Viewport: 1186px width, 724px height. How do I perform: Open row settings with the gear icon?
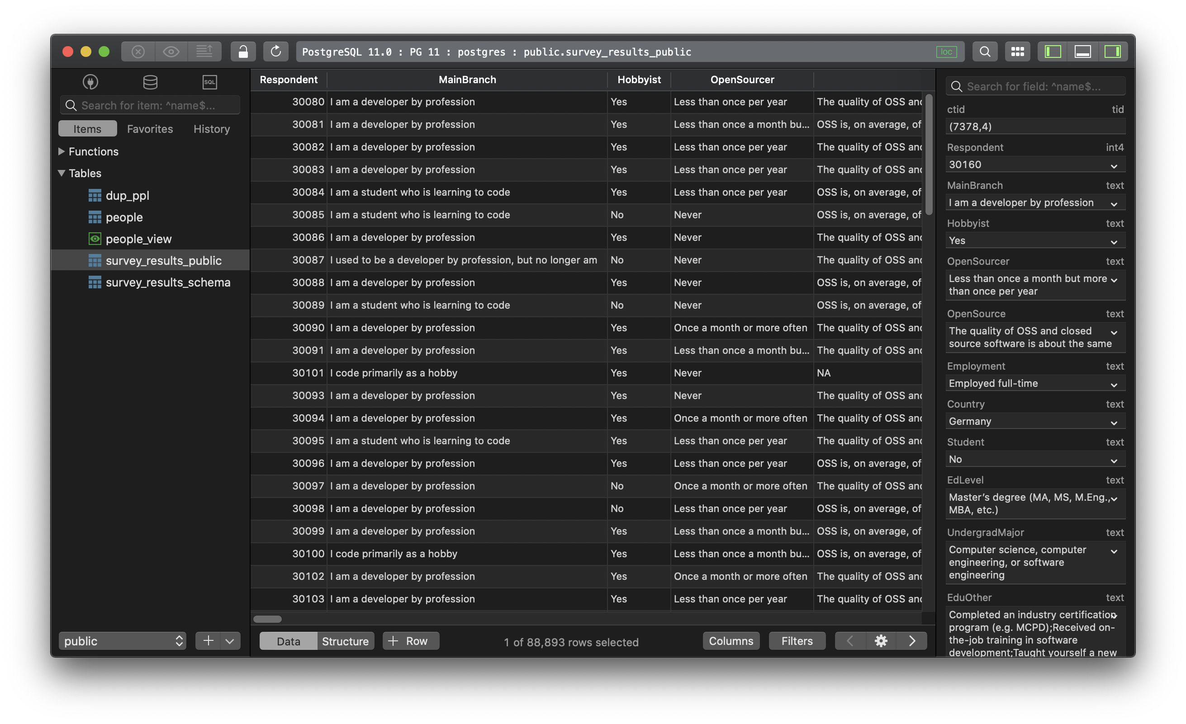tap(881, 640)
